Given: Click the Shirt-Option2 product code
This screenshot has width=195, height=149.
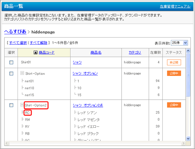Looking at the screenshot, I should [x=35, y=105].
